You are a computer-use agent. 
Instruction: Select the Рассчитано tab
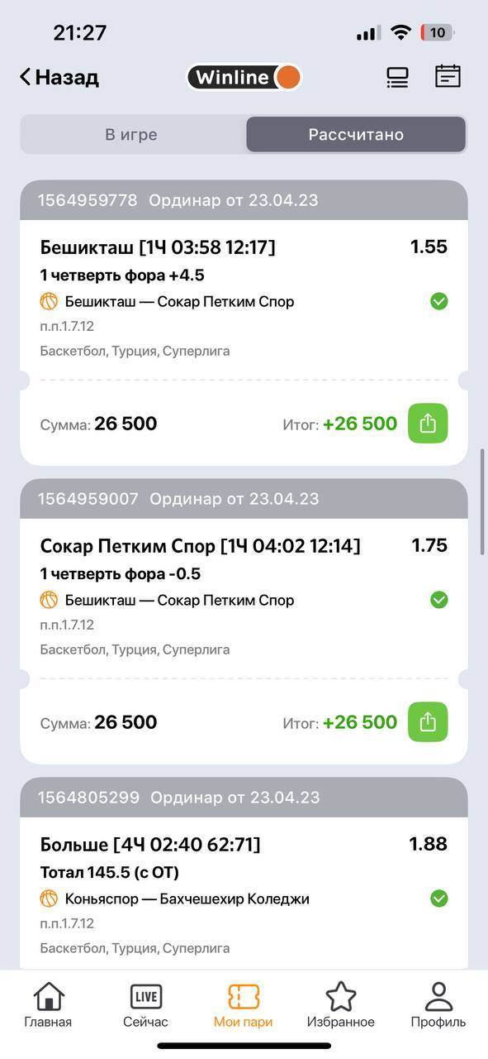[x=356, y=135]
